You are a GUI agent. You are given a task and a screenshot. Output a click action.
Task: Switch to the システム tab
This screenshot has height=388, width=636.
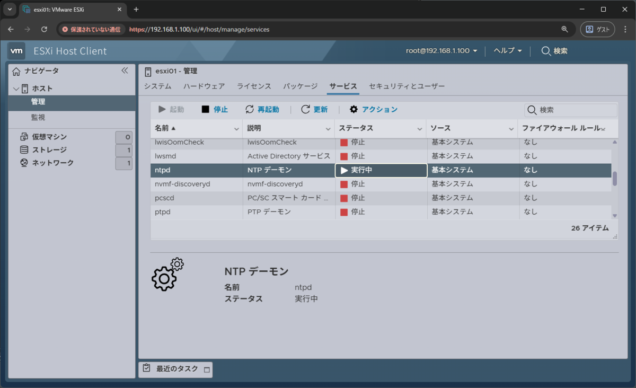[x=157, y=86]
